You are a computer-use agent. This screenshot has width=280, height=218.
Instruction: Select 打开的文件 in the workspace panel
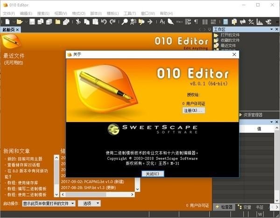(230, 35)
